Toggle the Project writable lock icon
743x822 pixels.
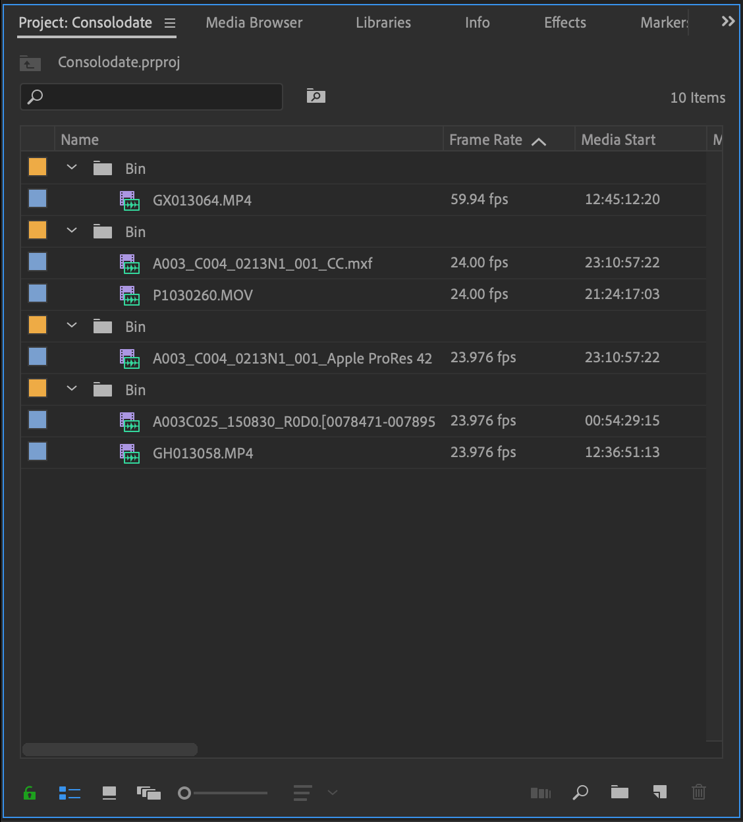29,793
